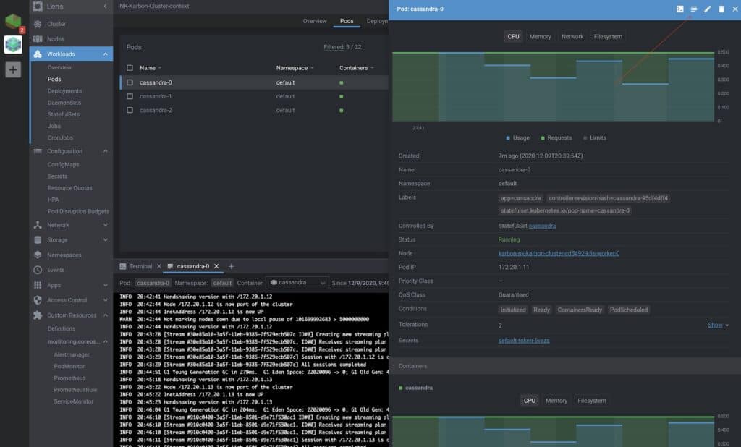This screenshot has width=741, height=447.
Task: Delete the pod with the trash icon
Action: (720, 9)
